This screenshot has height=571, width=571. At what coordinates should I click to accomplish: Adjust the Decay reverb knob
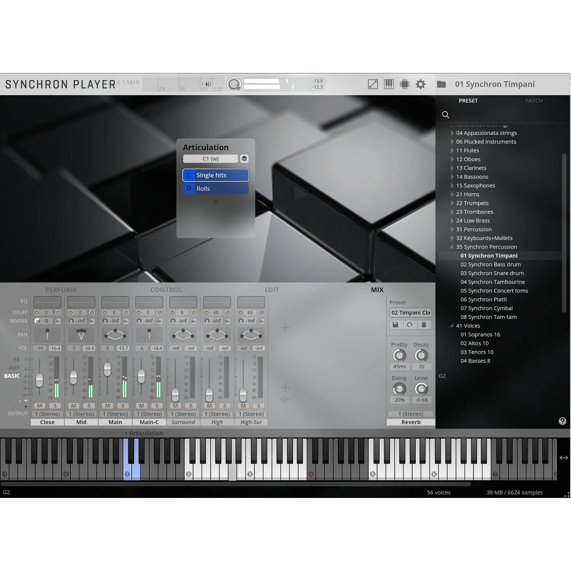[421, 356]
